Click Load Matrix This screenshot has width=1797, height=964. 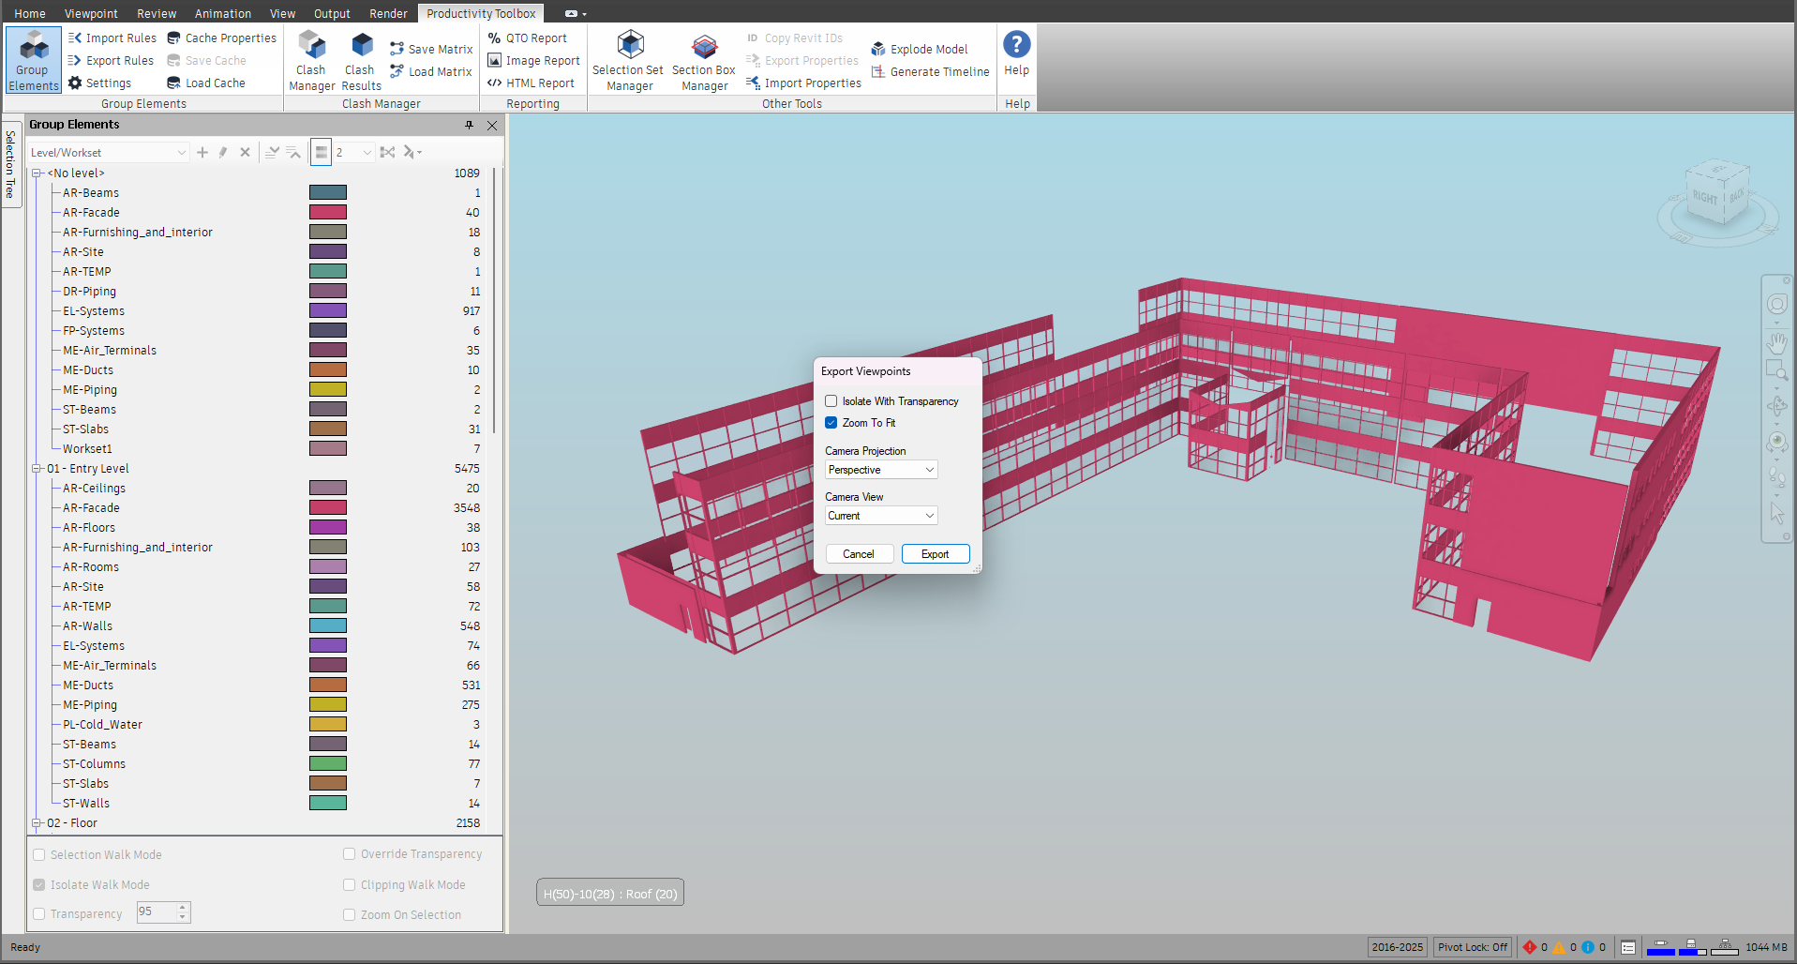pyautogui.click(x=431, y=71)
